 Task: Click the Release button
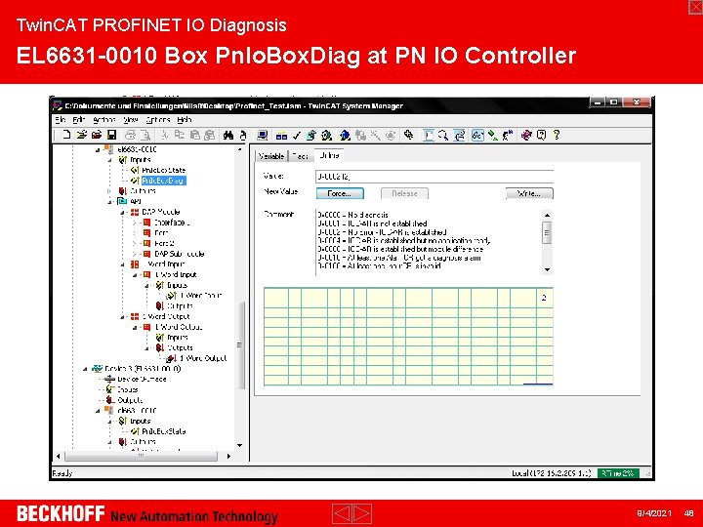[404, 193]
